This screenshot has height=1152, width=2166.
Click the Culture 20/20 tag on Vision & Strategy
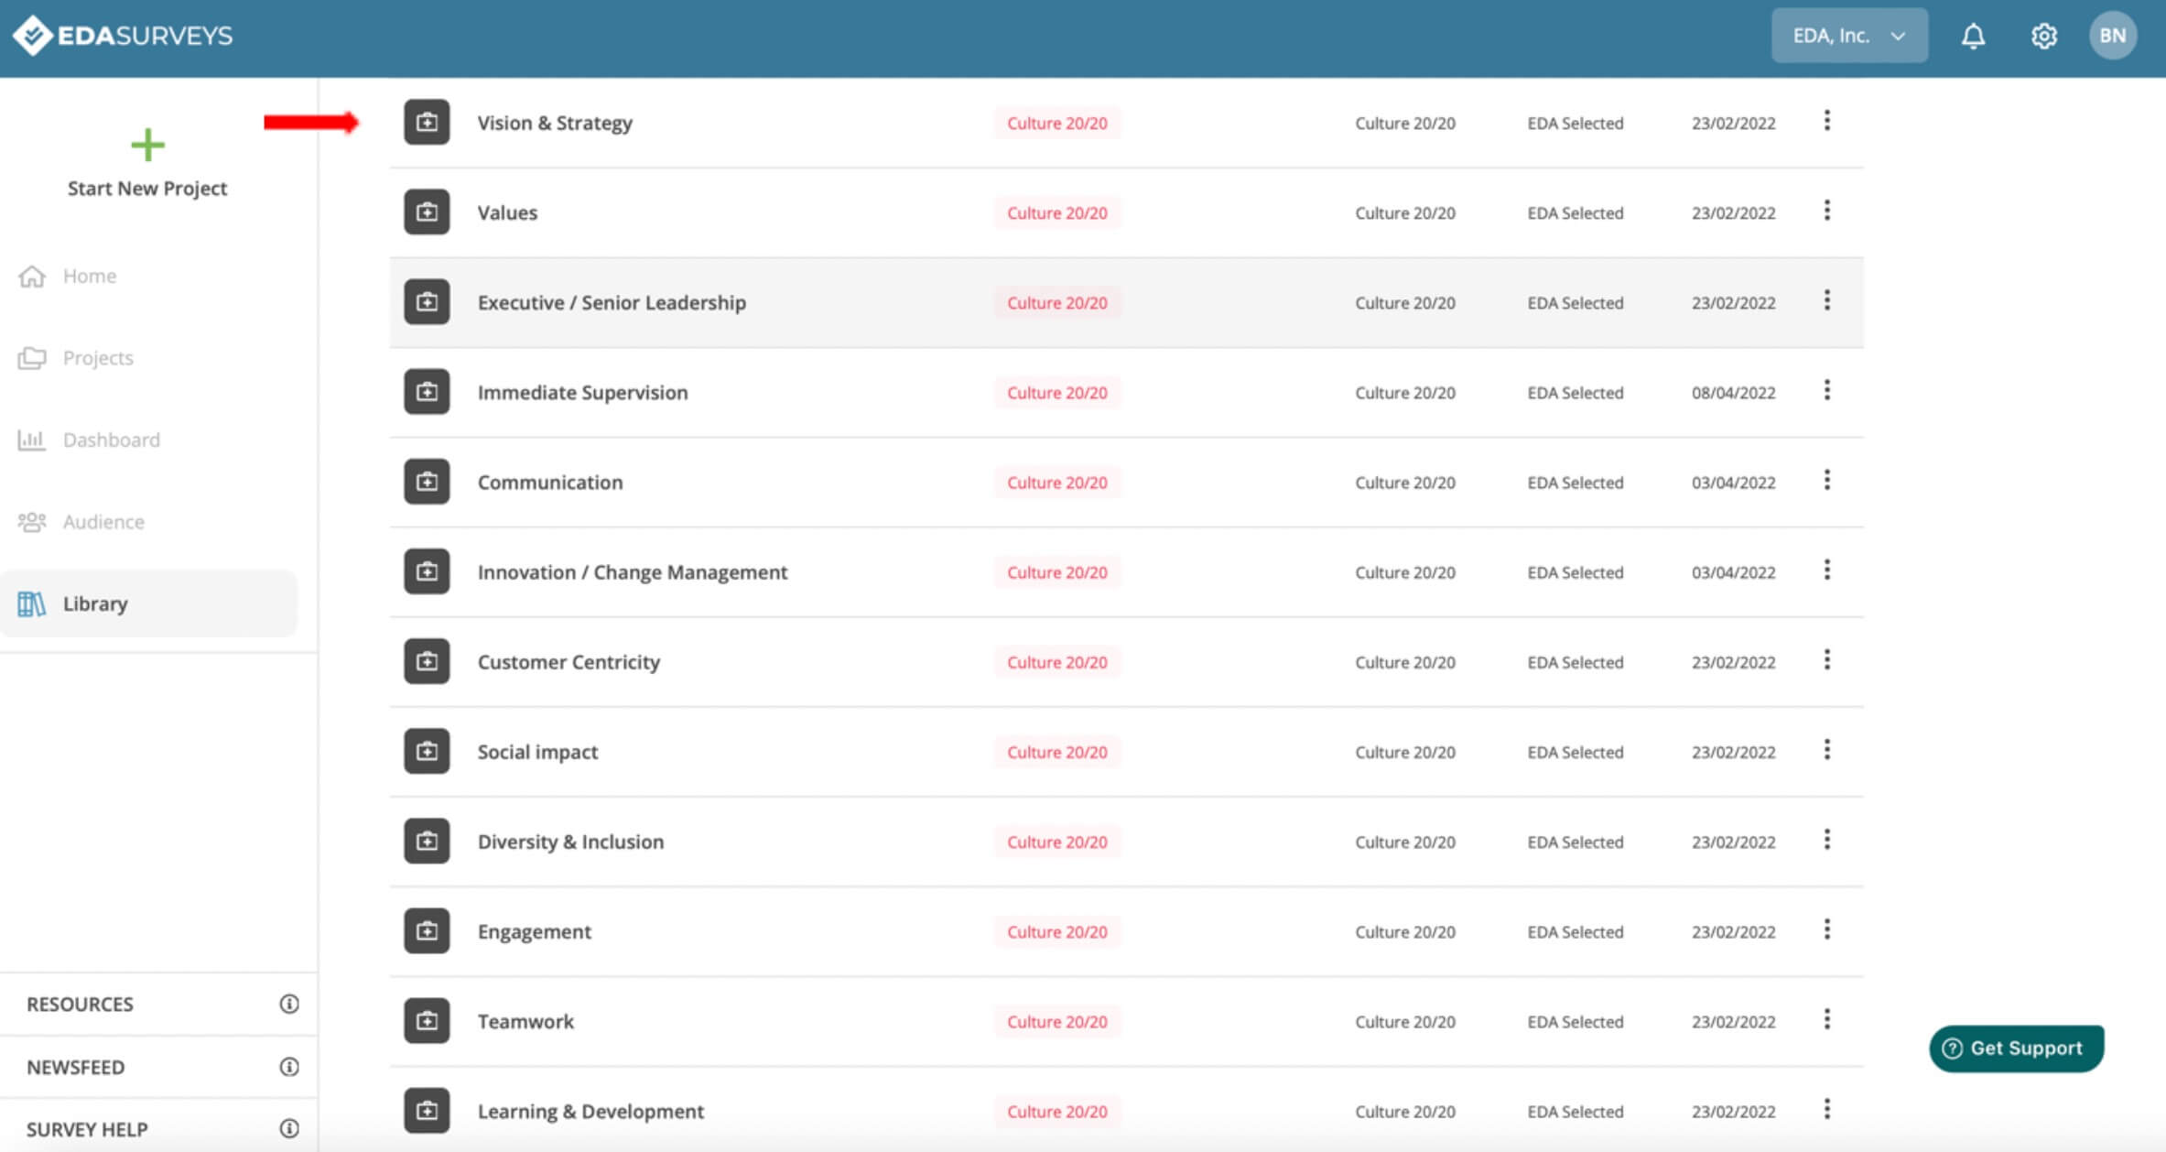point(1057,123)
